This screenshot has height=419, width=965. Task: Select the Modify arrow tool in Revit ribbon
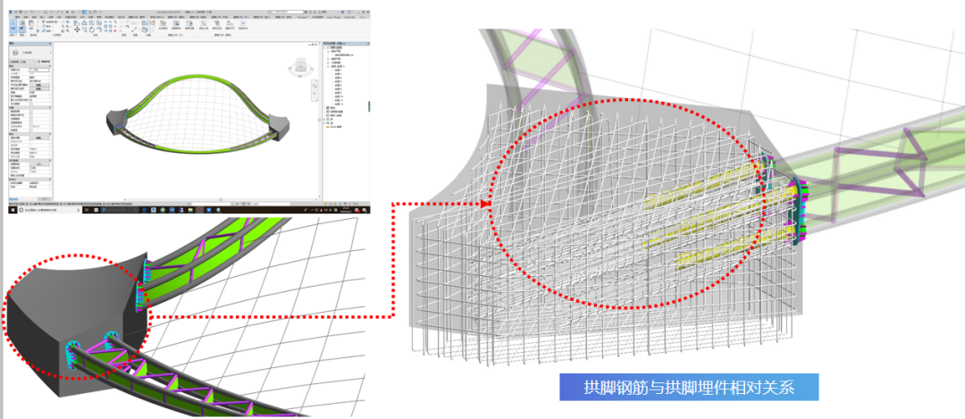click(x=13, y=26)
